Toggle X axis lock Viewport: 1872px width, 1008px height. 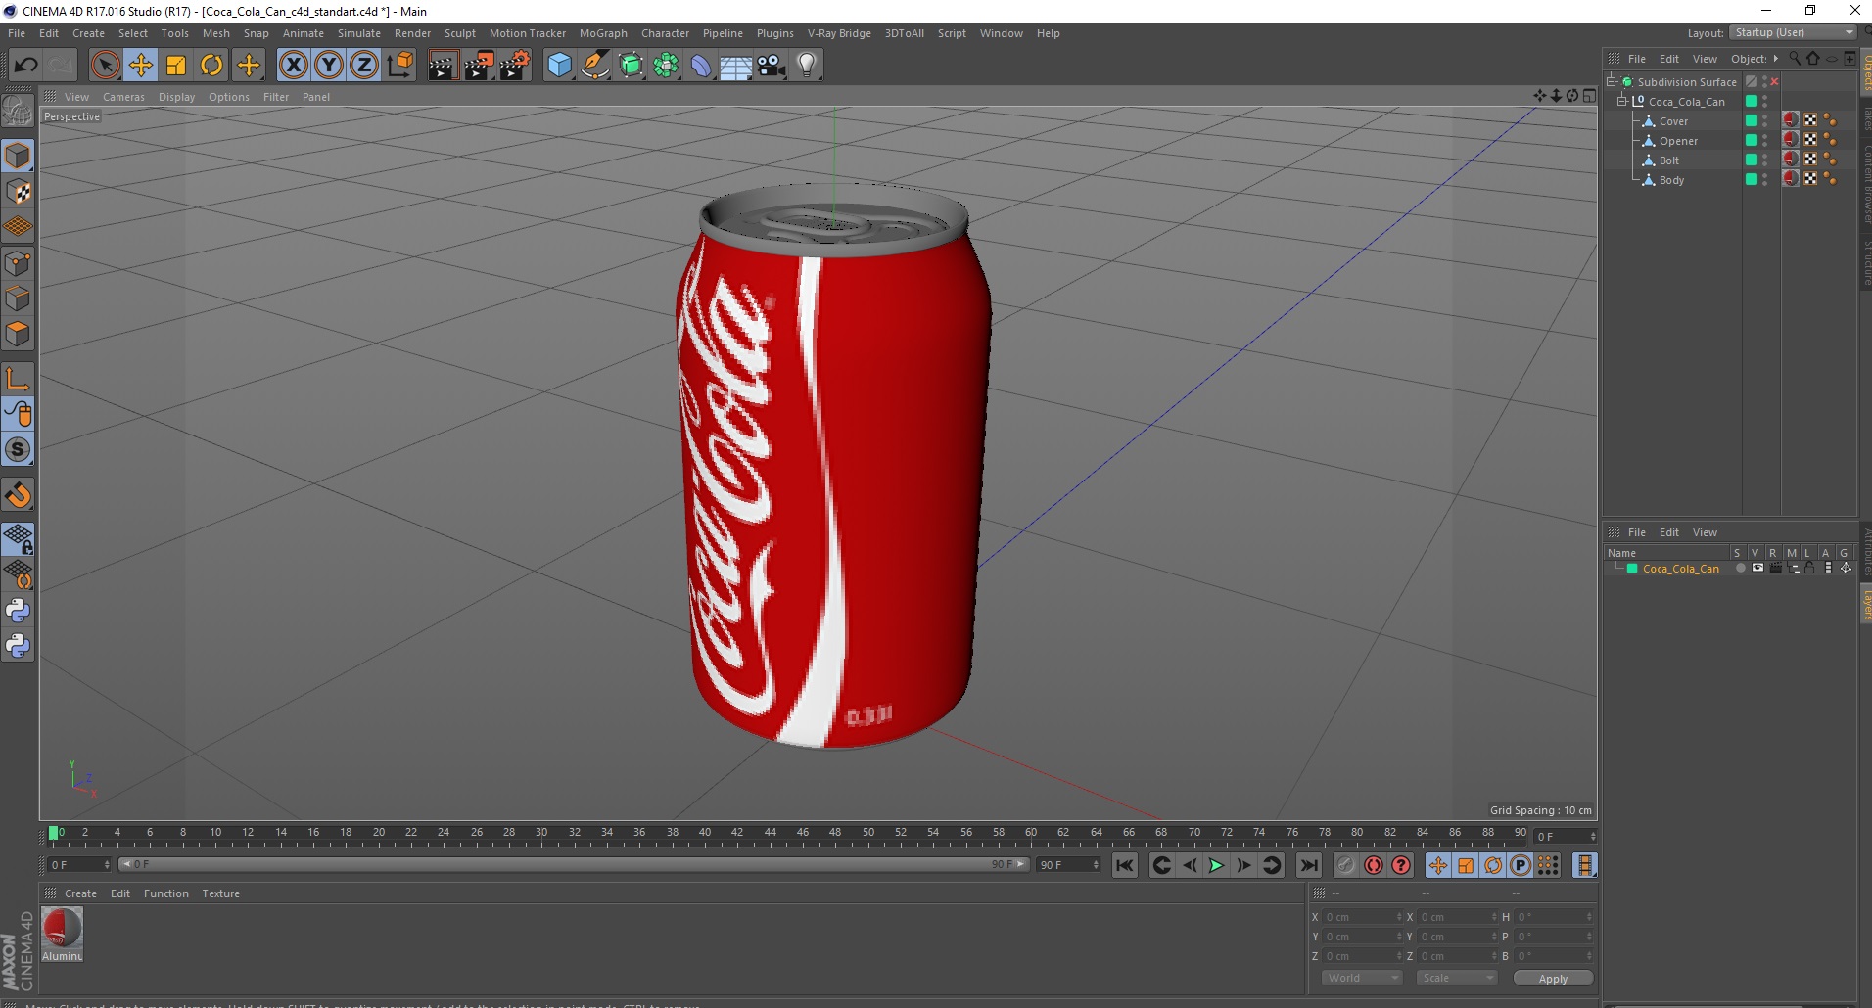coord(293,66)
